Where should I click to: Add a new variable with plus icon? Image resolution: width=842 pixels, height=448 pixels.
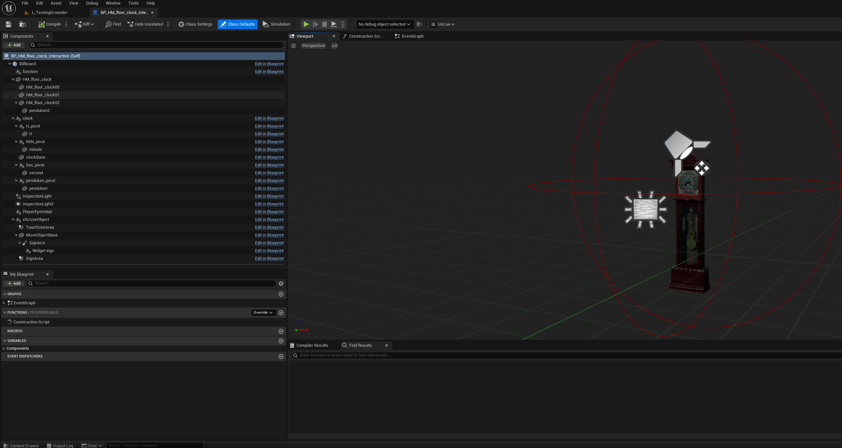pyautogui.click(x=281, y=341)
